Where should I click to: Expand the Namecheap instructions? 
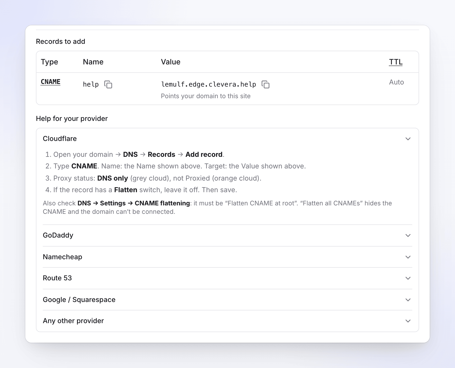228,257
